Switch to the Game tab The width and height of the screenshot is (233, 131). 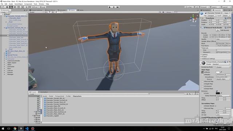pyautogui.click(x=80, y=10)
